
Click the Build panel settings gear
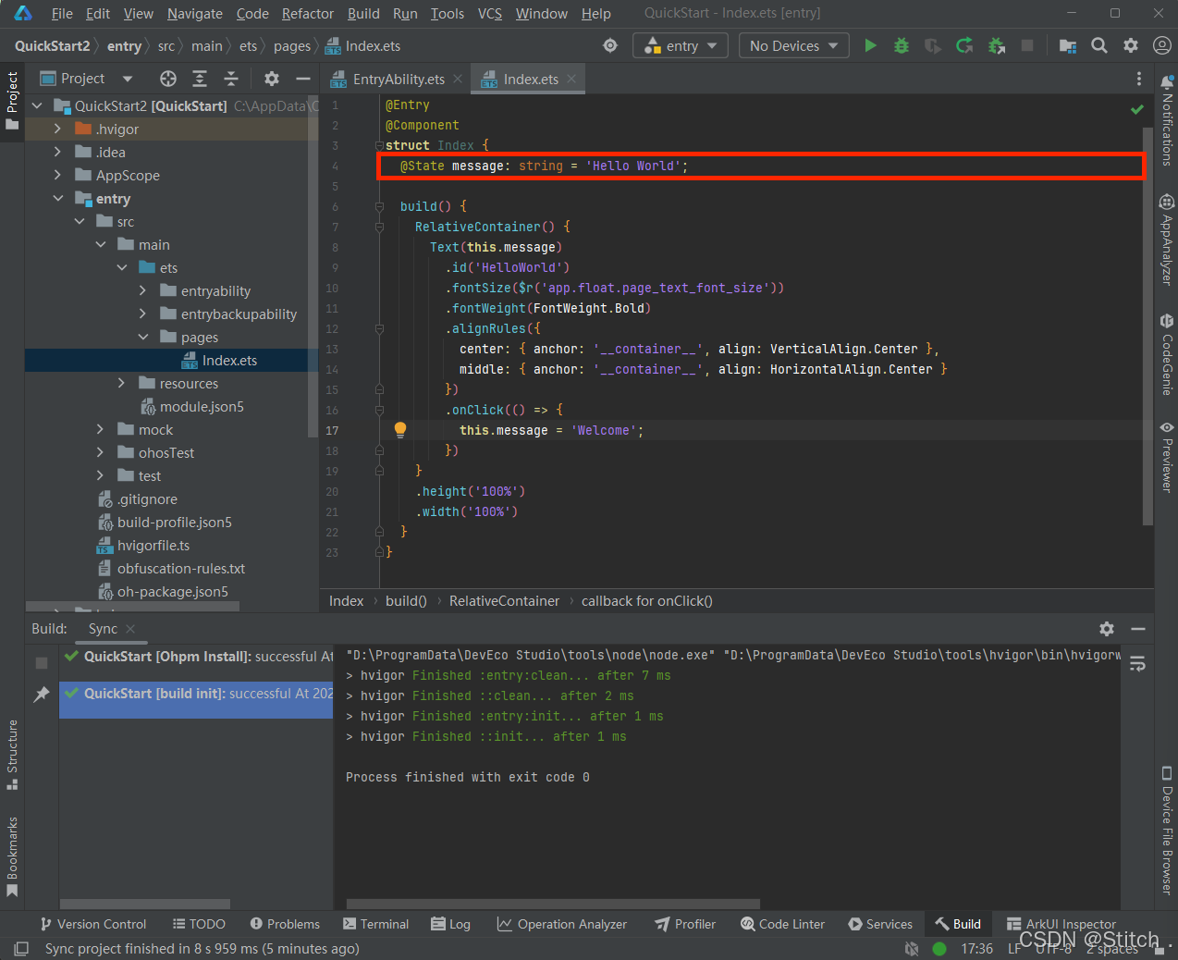pos(1107,629)
